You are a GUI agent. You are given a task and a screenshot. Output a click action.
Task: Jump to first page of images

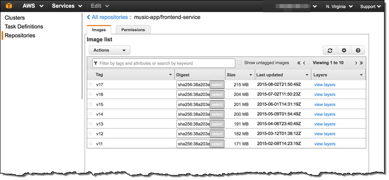tap(299, 63)
